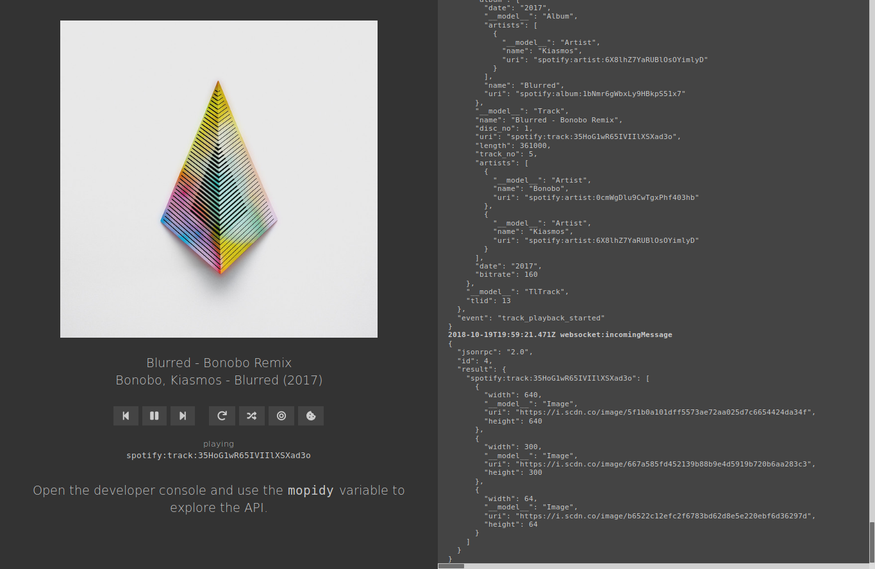This screenshot has width=875, height=569.
Task: Toggle repeat mode with circular arrow icon
Action: click(222, 416)
